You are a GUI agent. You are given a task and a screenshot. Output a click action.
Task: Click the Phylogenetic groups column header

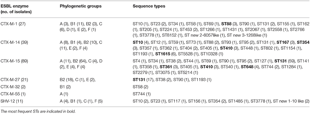(81, 6)
